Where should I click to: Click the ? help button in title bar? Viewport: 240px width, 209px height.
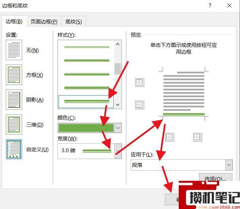(x=210, y=6)
